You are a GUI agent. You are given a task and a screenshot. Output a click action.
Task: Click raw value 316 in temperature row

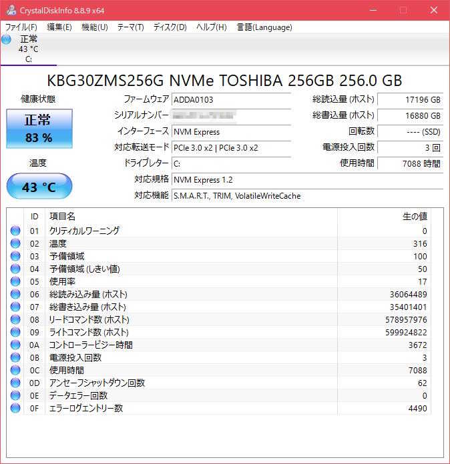tap(420, 243)
